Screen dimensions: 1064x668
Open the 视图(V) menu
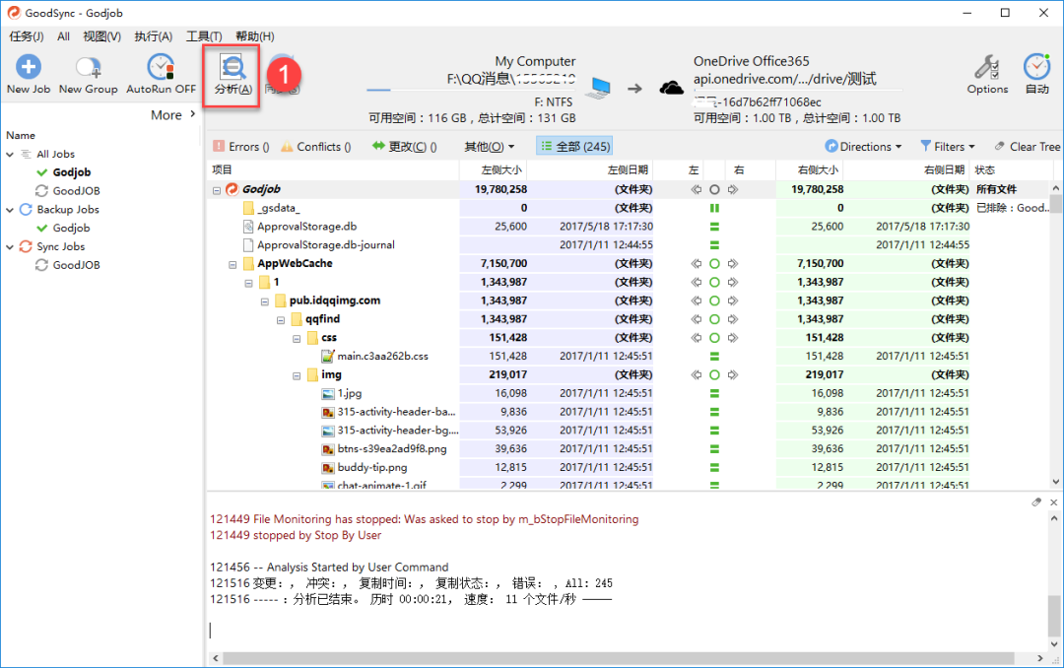[x=101, y=36]
